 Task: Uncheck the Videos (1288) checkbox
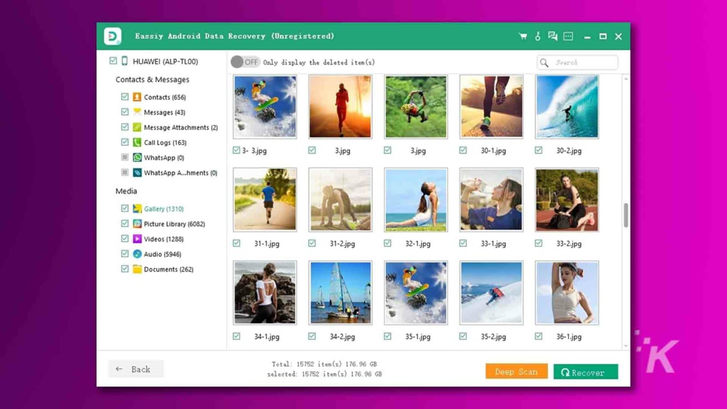[125, 238]
